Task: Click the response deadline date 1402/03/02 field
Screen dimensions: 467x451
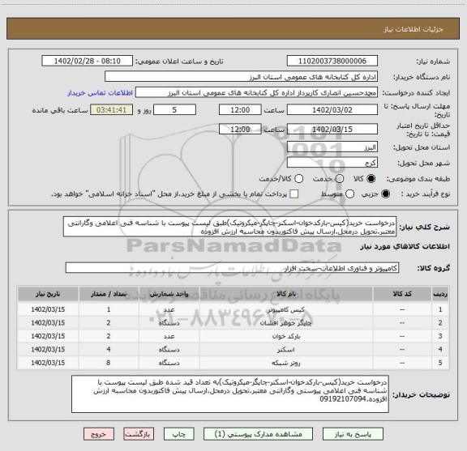Action: point(332,110)
